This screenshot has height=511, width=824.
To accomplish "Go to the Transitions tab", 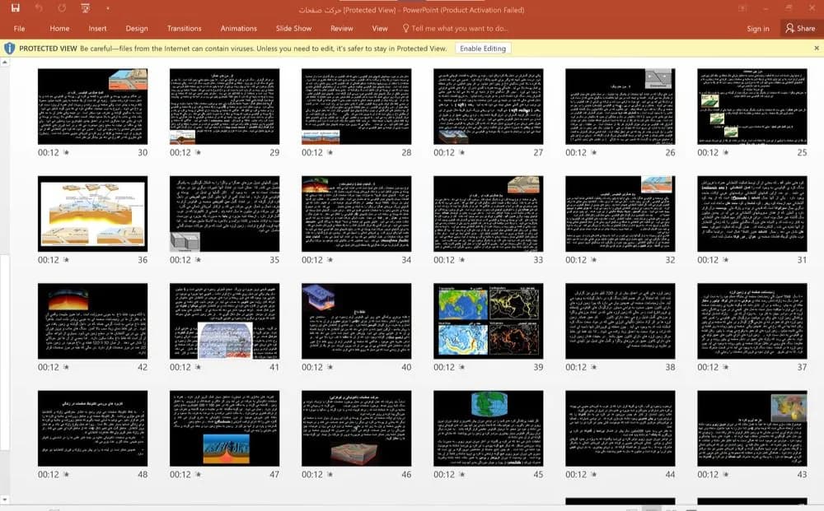I will coord(184,28).
